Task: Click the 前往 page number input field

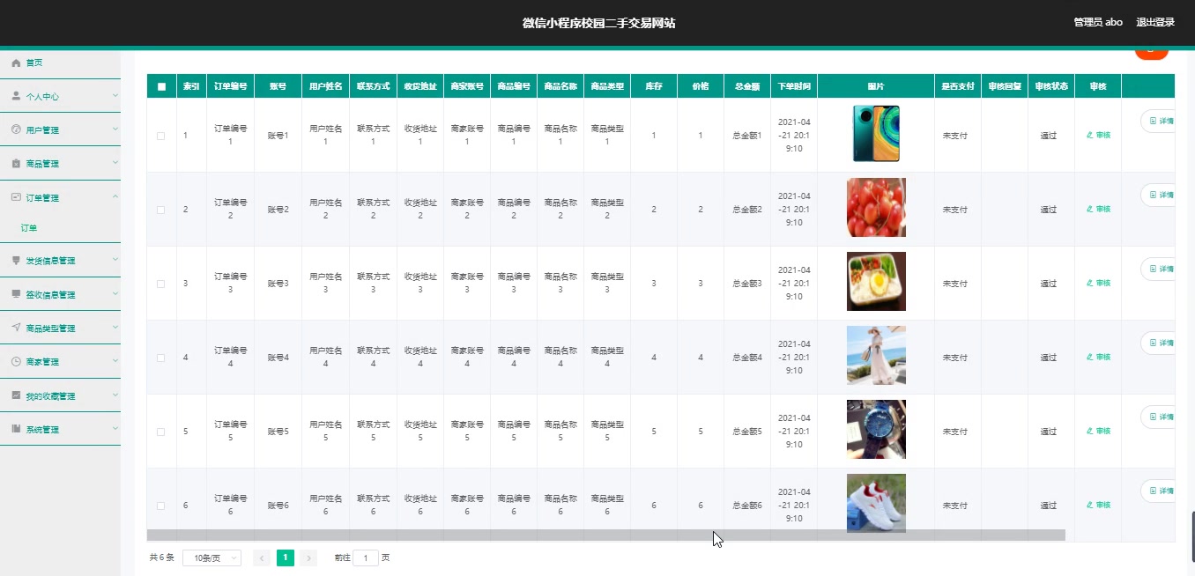Action: 366,558
